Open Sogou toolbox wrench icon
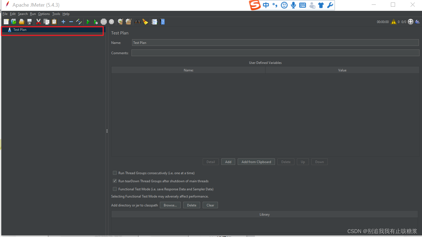This screenshot has height=237, width=422. pos(330,5)
